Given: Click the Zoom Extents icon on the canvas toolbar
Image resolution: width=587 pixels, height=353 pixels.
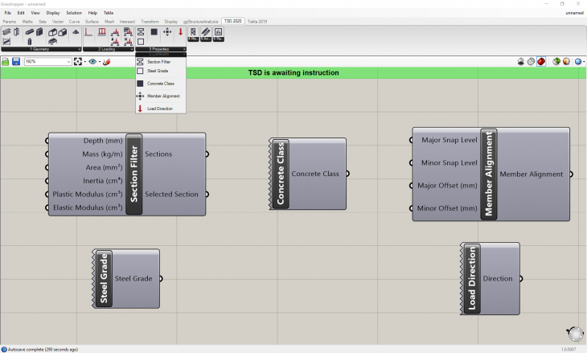Looking at the screenshot, I should 77,61.
